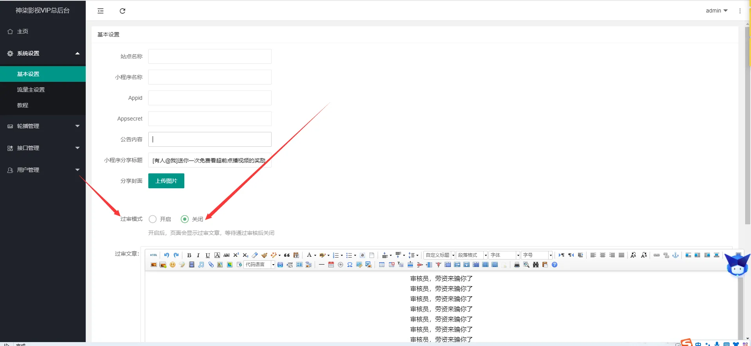Open the 段落格式 paragraph format dropdown

pos(472,255)
